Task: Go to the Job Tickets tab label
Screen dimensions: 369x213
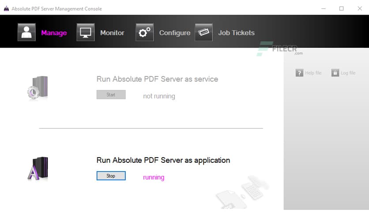Action: click(236, 33)
